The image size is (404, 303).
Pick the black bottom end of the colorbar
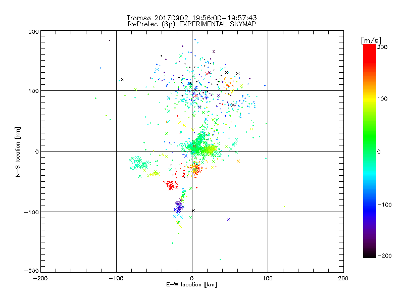click(x=370, y=255)
